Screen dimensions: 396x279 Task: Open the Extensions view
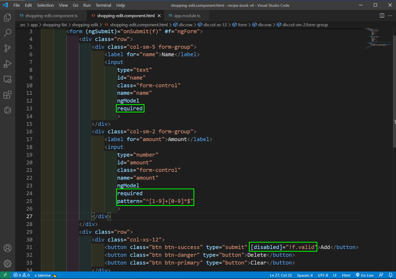[x=8, y=95]
